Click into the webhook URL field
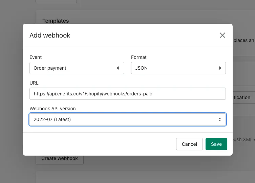The image size is (255, 183). click(128, 94)
